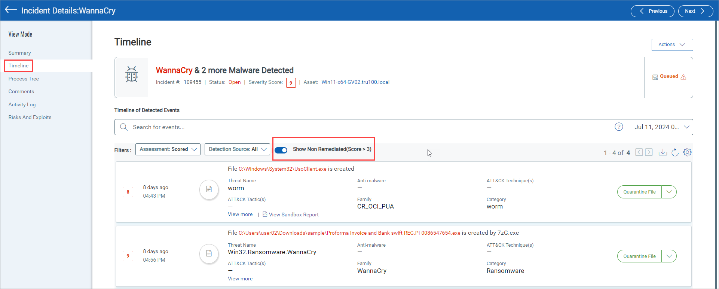Go to the previous page of events
This screenshot has width=719, height=289.
[639, 152]
